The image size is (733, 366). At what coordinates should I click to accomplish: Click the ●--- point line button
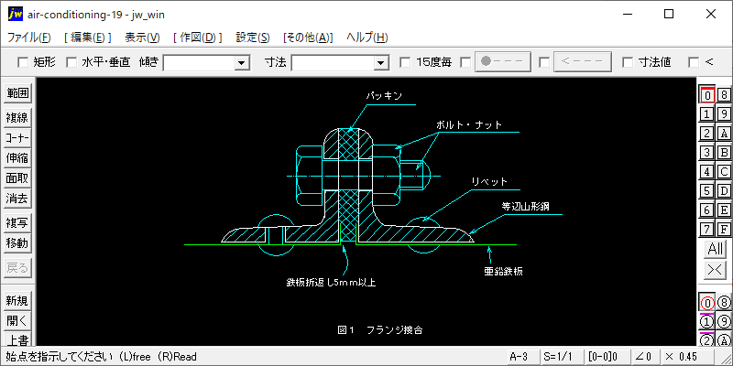503,61
